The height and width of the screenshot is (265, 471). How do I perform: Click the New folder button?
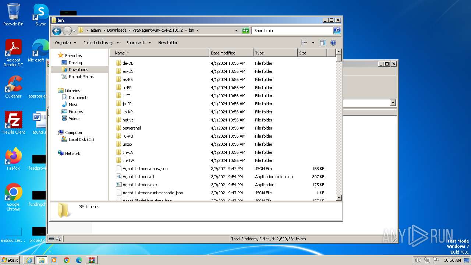168,43
